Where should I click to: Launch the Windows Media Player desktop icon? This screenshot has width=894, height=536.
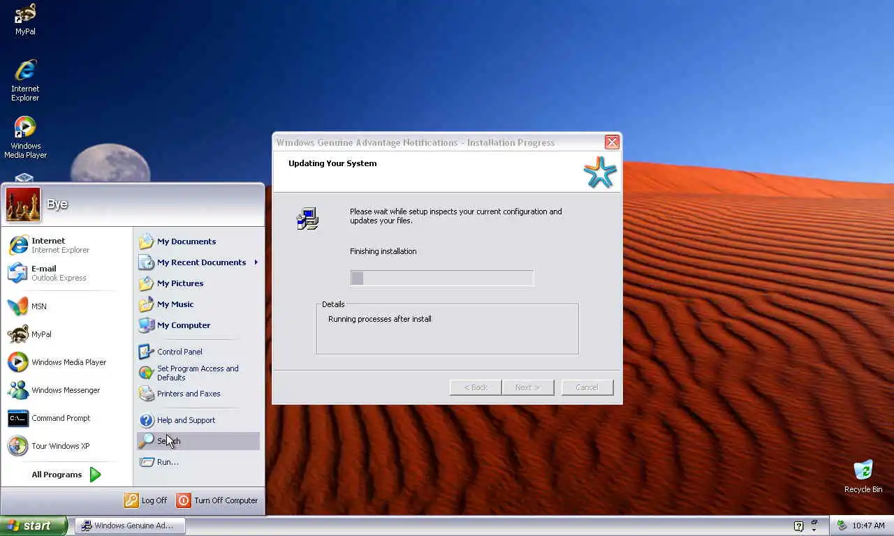[x=25, y=137]
